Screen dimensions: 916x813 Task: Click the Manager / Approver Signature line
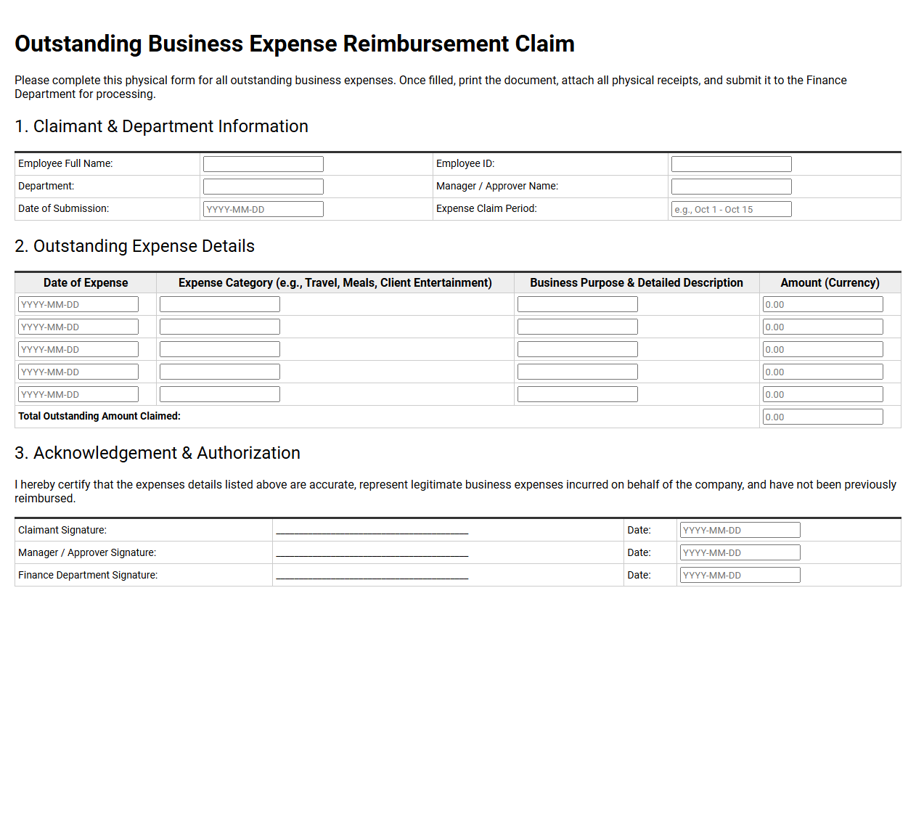[372, 553]
